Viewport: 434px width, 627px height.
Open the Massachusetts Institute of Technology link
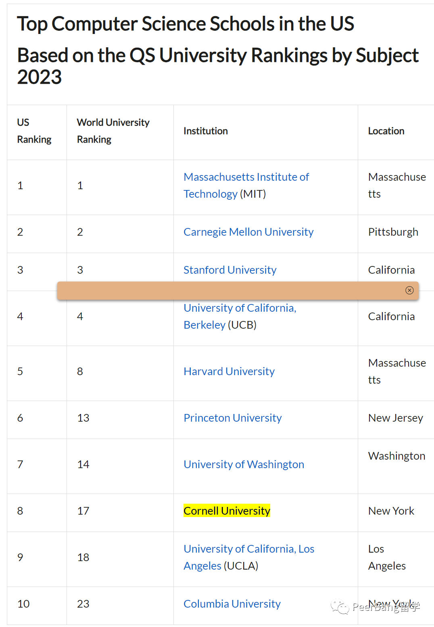tap(246, 186)
